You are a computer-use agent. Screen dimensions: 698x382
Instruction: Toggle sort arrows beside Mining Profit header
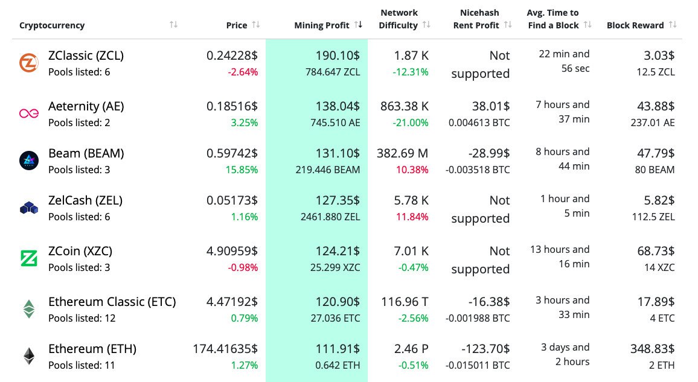(359, 25)
